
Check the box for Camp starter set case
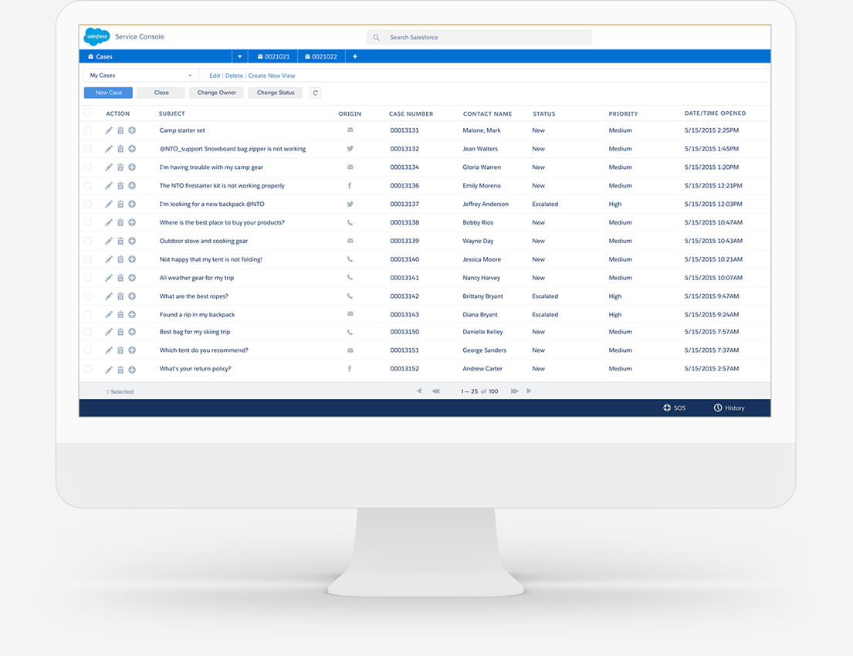click(88, 130)
